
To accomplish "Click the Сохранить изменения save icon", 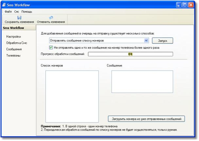I will (x=19, y=18).
